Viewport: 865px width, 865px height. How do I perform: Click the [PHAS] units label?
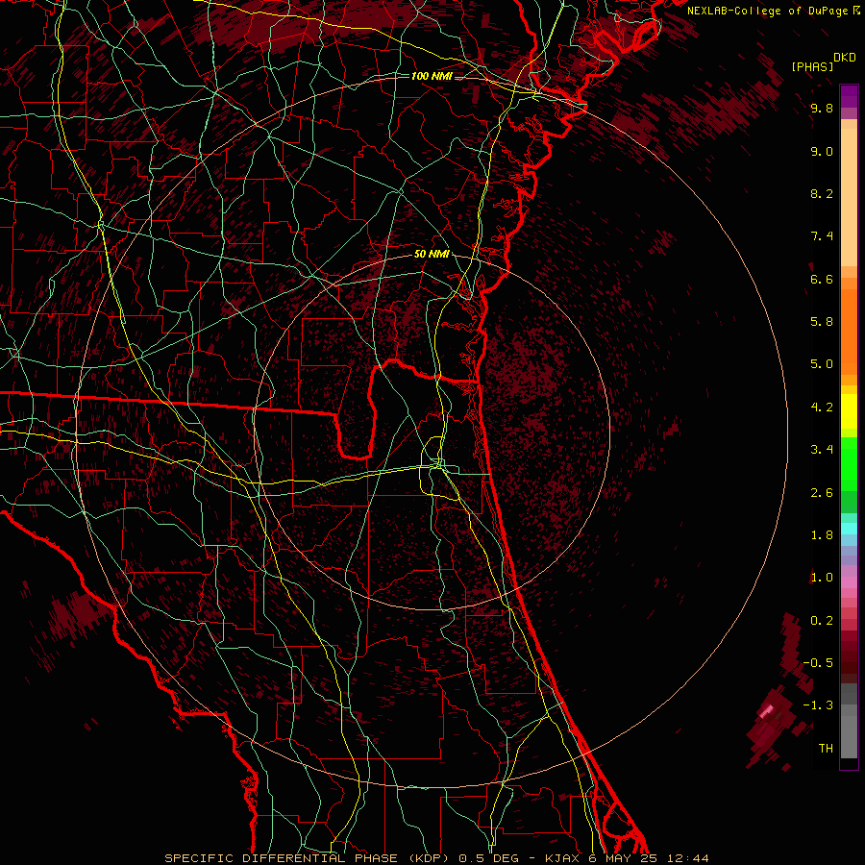coord(812,66)
